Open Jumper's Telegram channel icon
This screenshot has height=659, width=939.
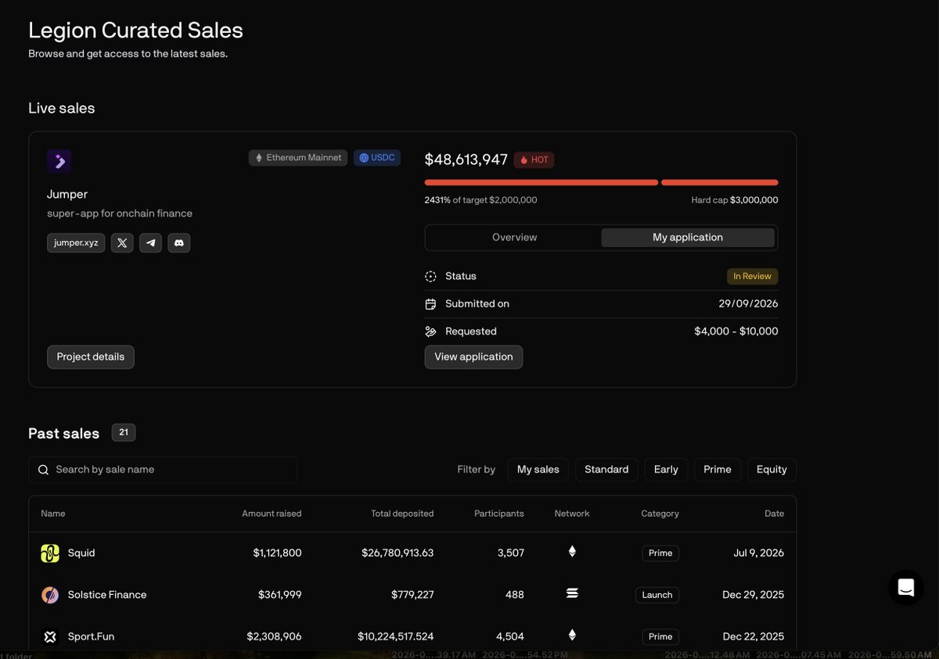(x=150, y=243)
